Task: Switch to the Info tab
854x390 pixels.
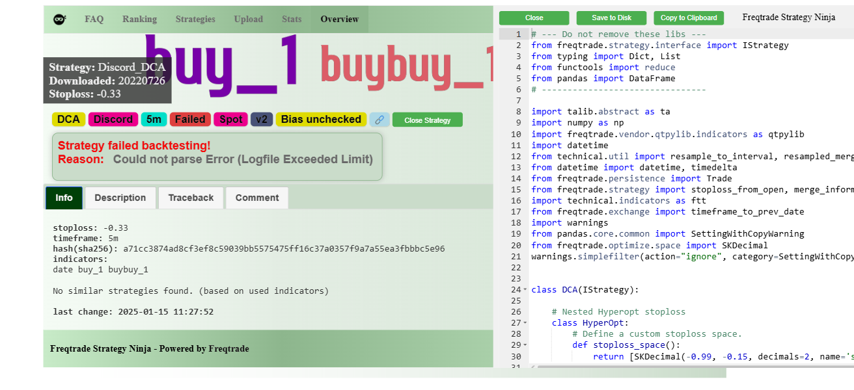Action: [x=64, y=198]
